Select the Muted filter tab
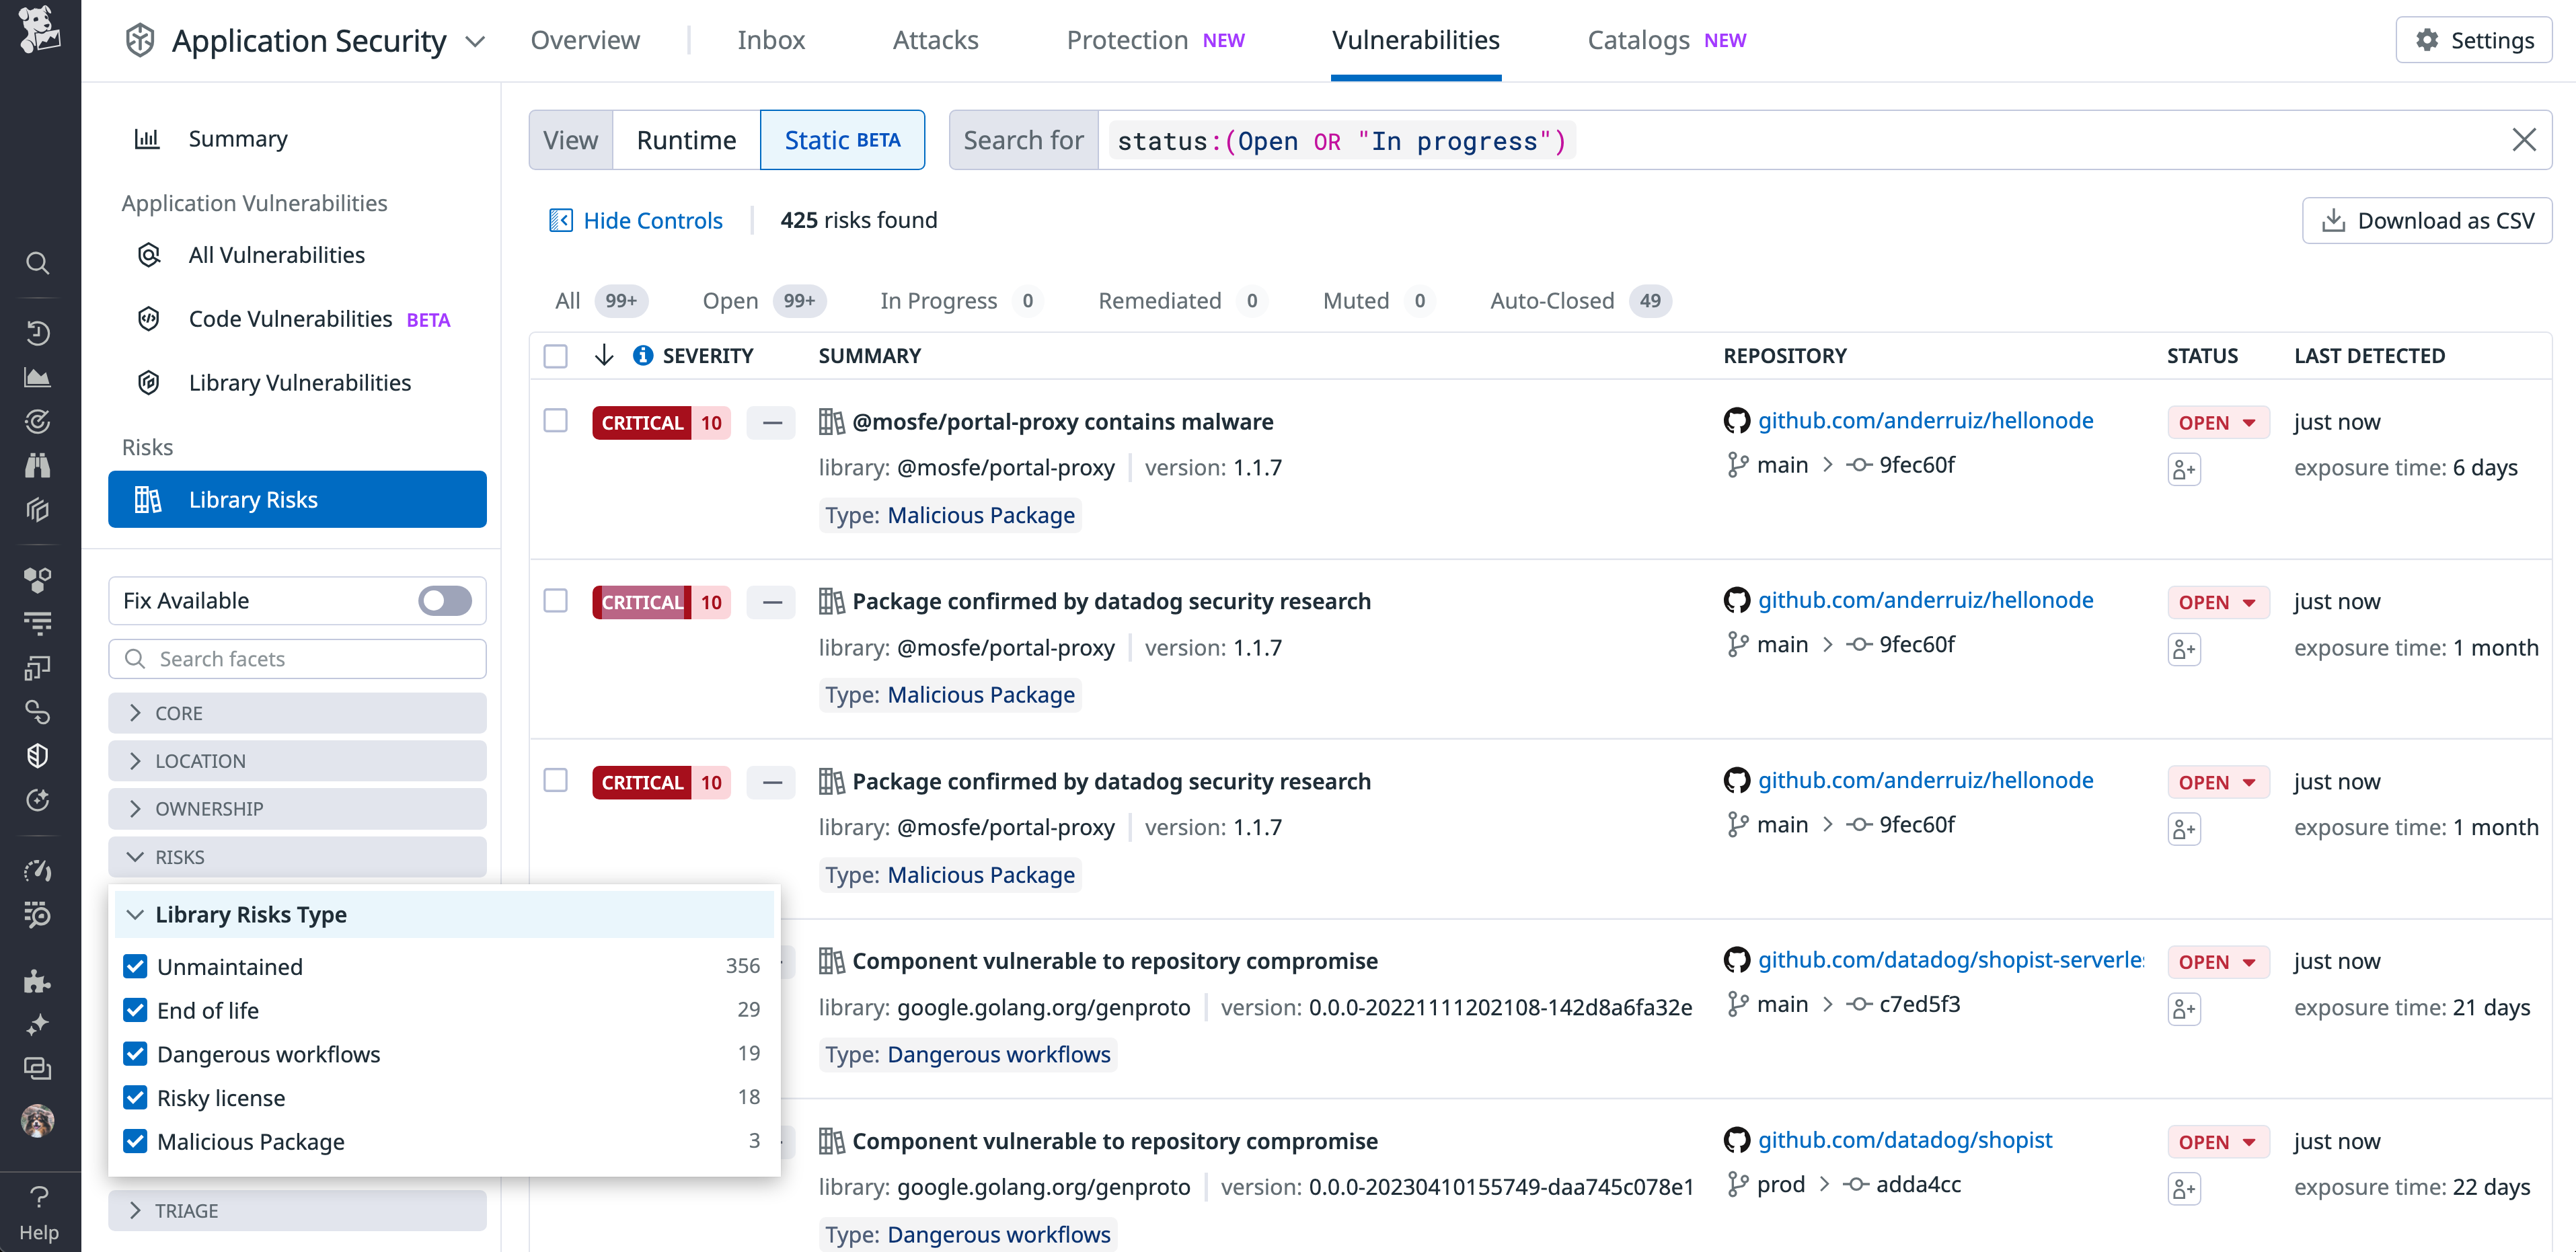 point(1356,300)
